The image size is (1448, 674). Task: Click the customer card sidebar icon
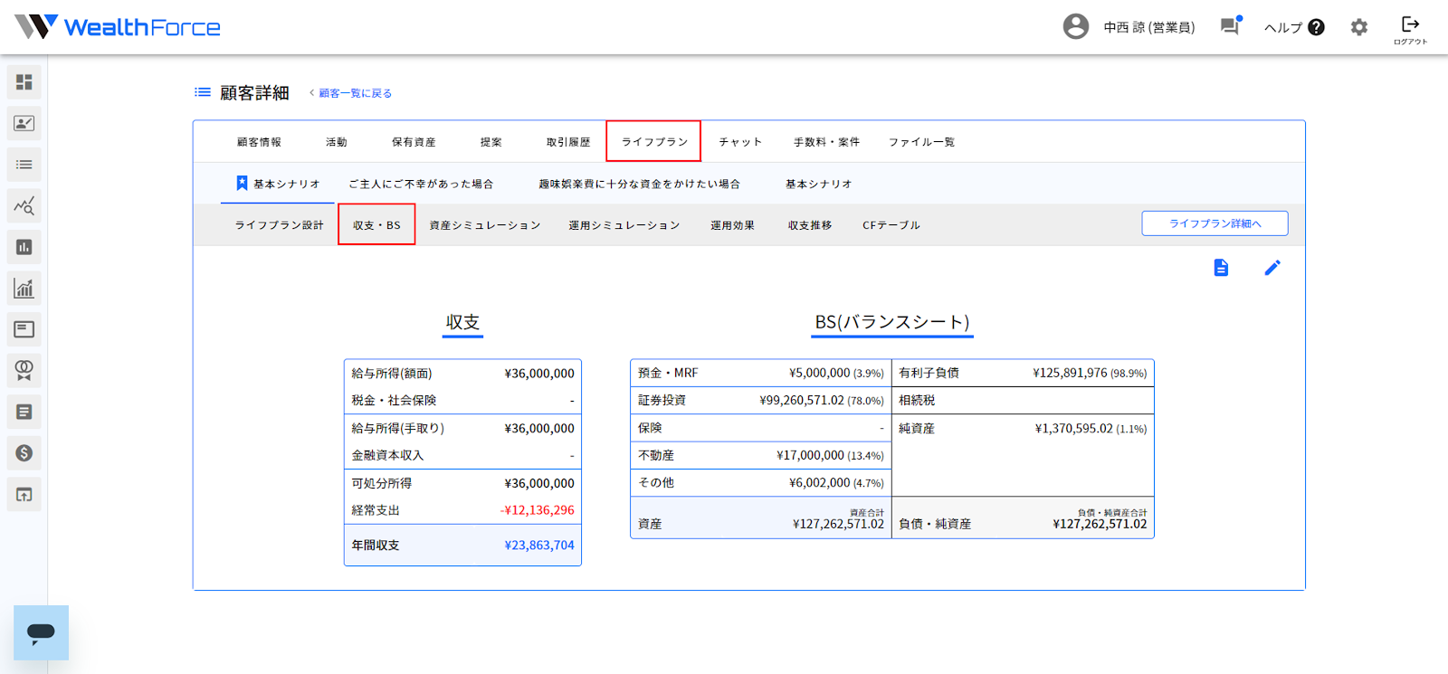point(24,124)
